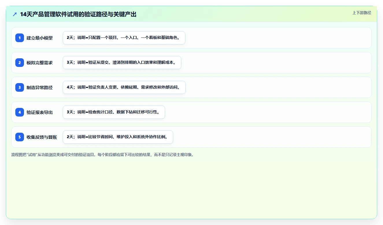Screen dimensions: 383x225
Task: Click the '上下游路径' label
Action: point(362,13)
